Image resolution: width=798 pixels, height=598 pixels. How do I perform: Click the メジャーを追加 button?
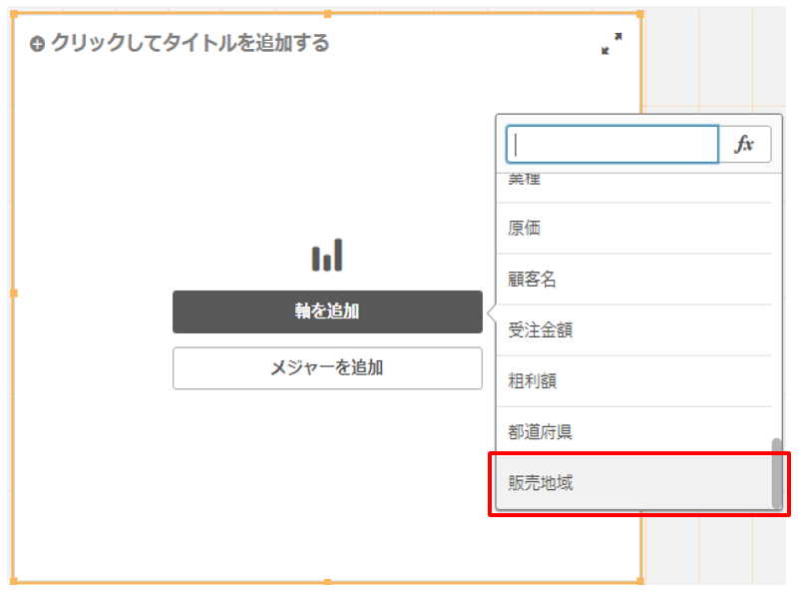click(327, 368)
